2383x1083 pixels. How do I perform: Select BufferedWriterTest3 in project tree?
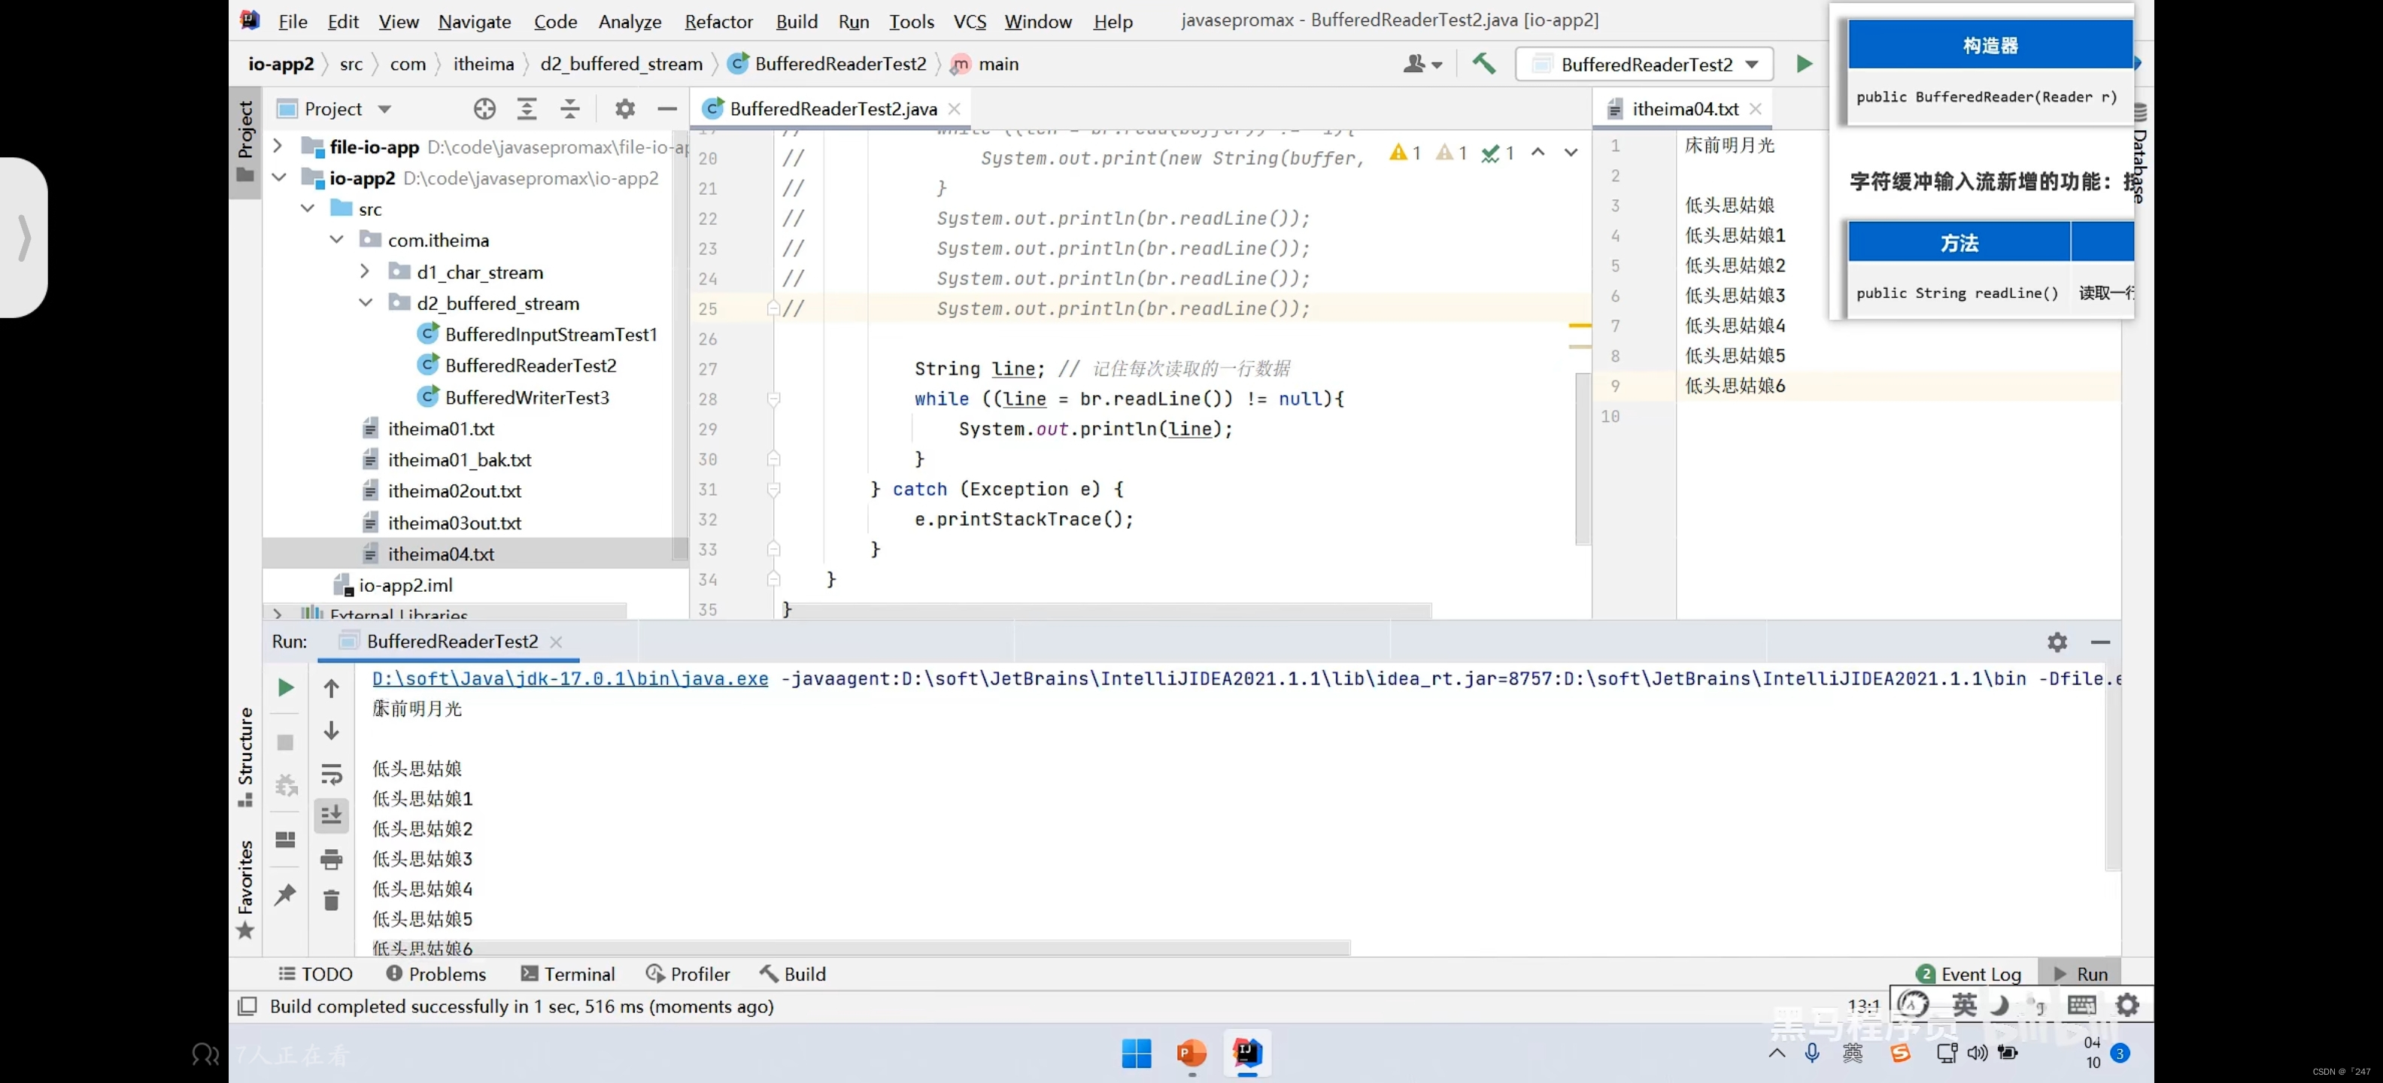tap(527, 398)
